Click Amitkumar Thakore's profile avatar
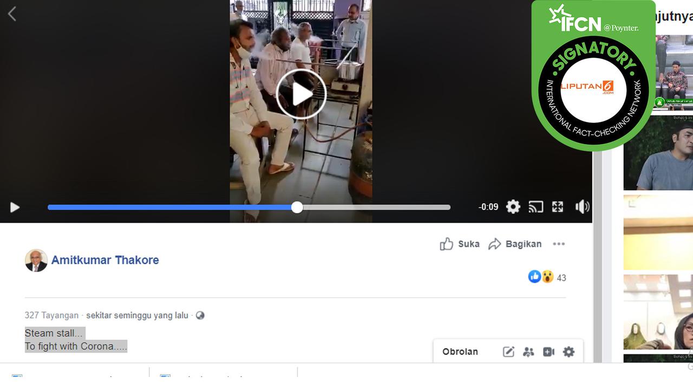693x390 pixels. pyautogui.click(x=36, y=261)
